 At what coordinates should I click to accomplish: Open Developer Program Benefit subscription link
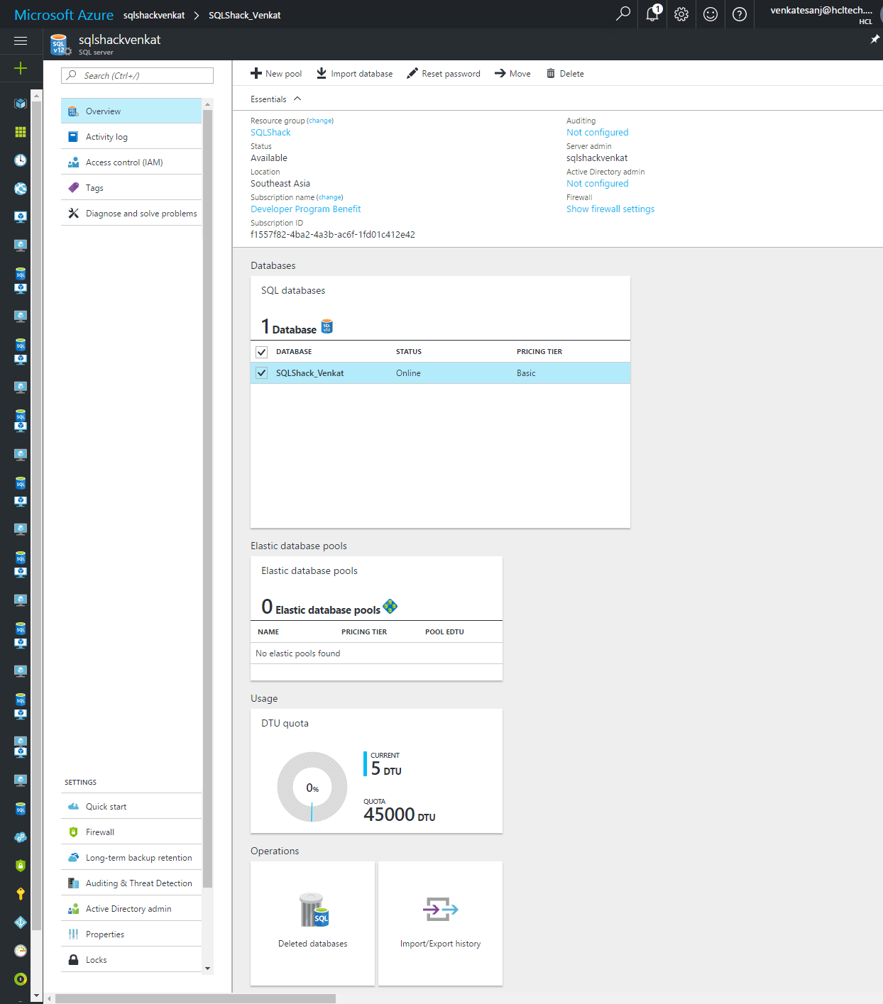pyautogui.click(x=305, y=209)
